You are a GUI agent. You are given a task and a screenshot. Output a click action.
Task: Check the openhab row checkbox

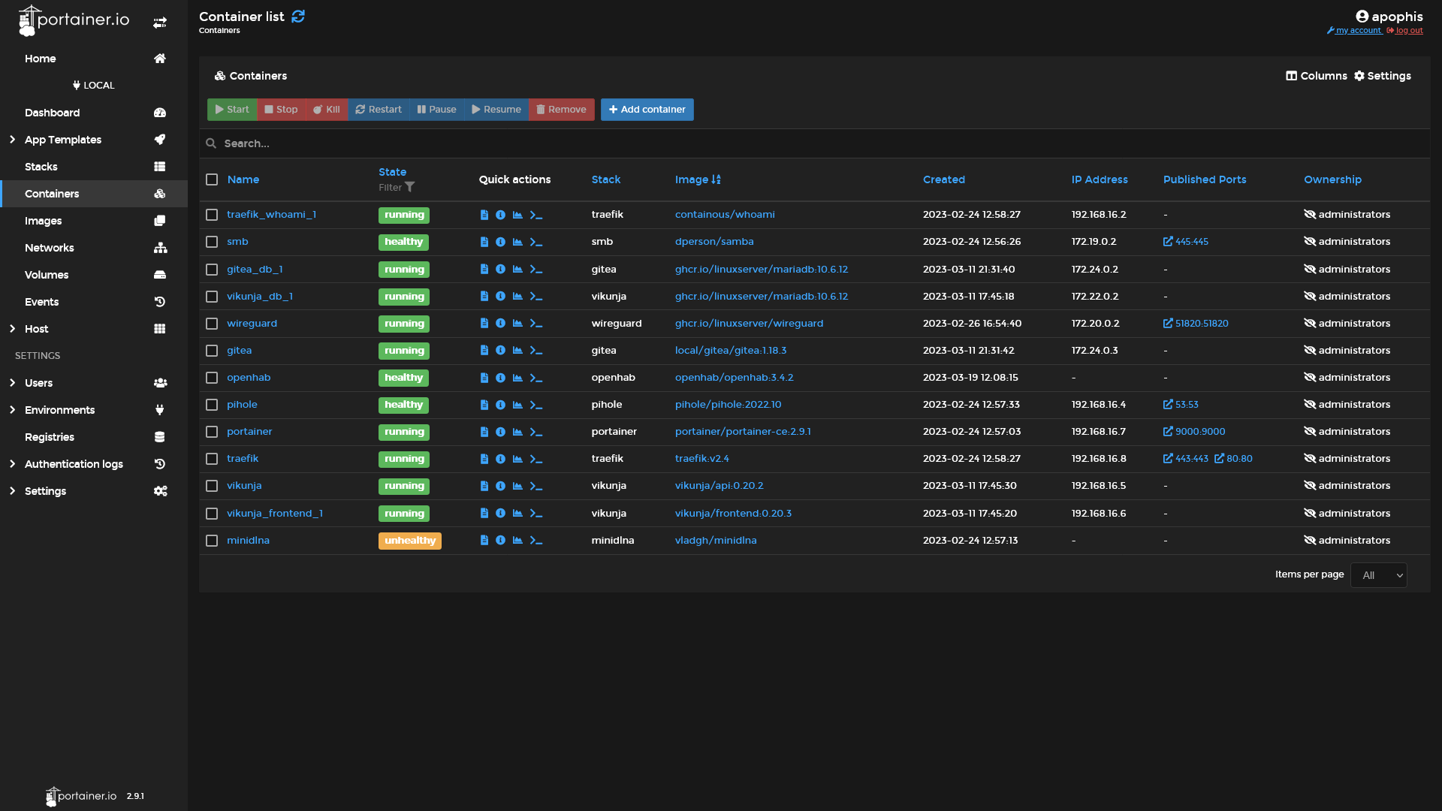coord(212,378)
